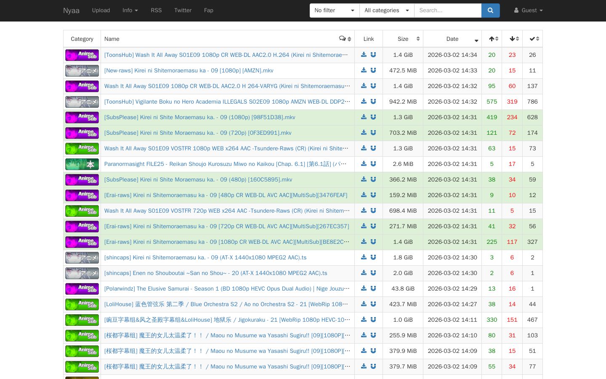Open magnet link for SubsPlease 1080p 98F51D38
The image size is (606, 379).
tap(373, 117)
